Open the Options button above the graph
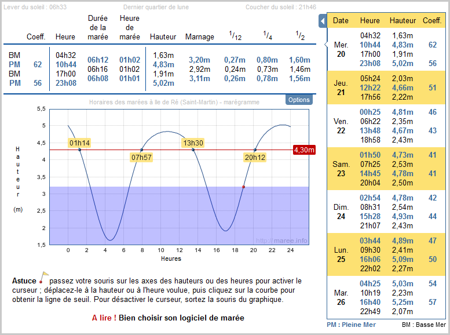 coord(299,100)
